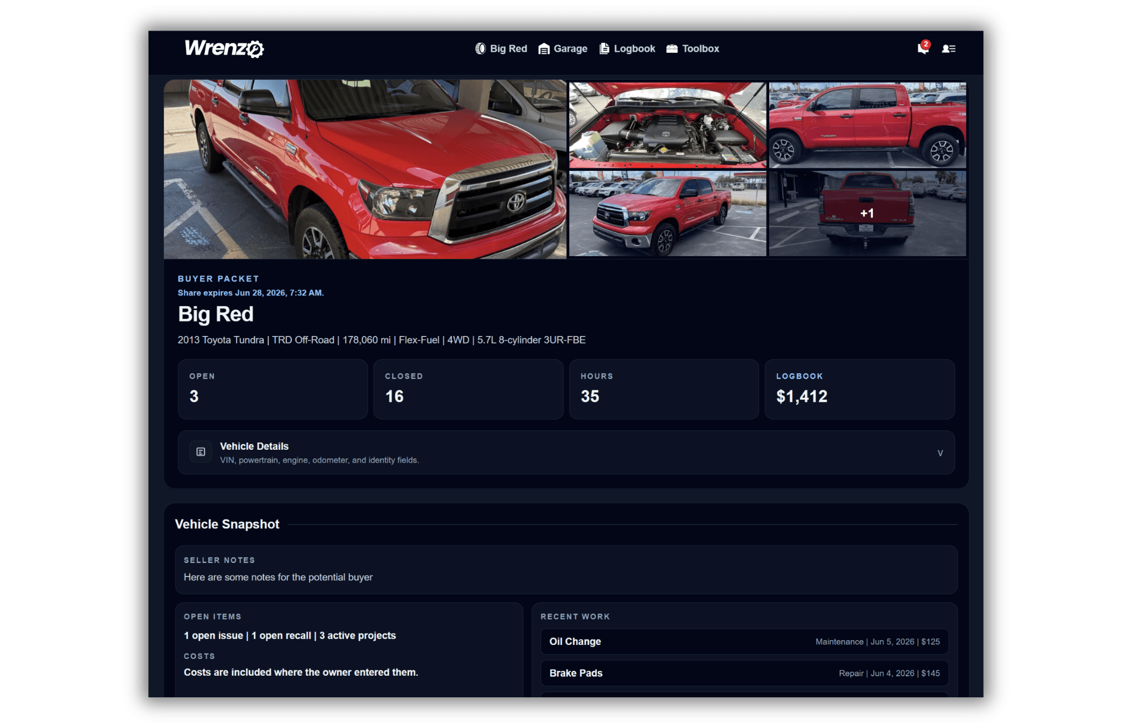Click the '2013 Toyota Tundra' spec line
Image resolution: width=1132 pixels, height=728 pixels.
click(382, 340)
